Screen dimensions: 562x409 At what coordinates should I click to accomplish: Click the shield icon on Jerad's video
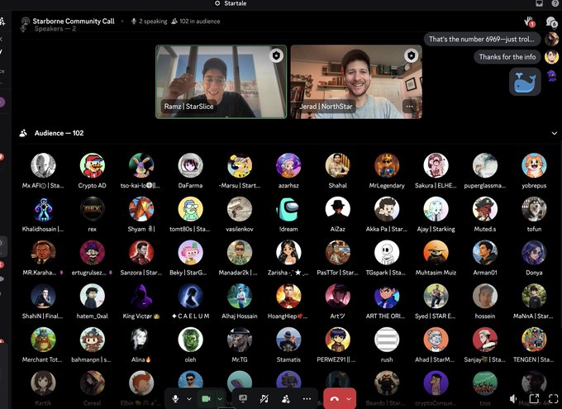[x=411, y=55]
